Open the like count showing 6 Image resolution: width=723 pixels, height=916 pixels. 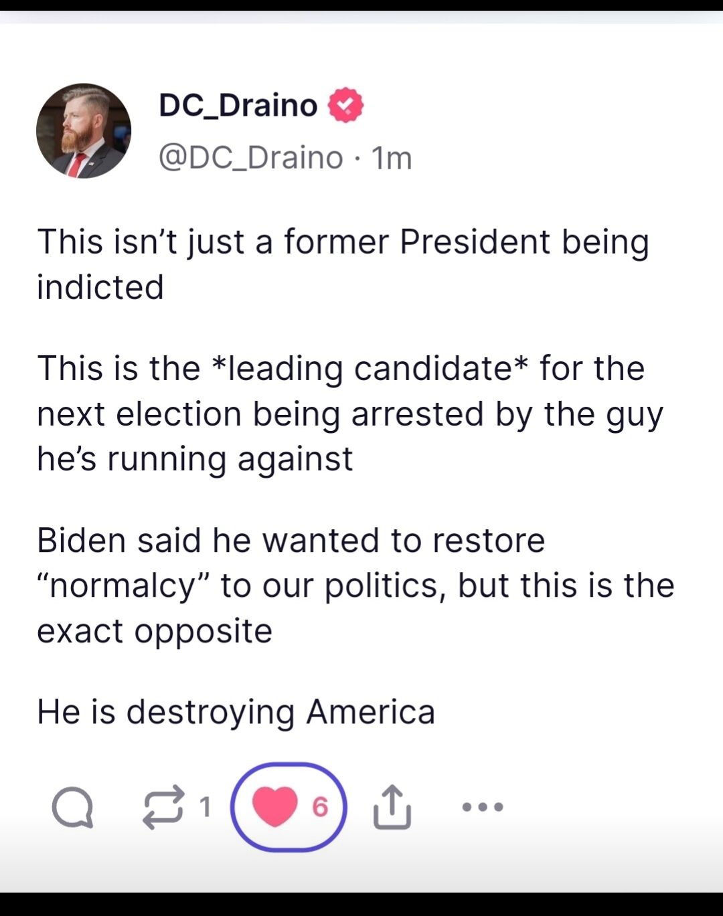[321, 806]
